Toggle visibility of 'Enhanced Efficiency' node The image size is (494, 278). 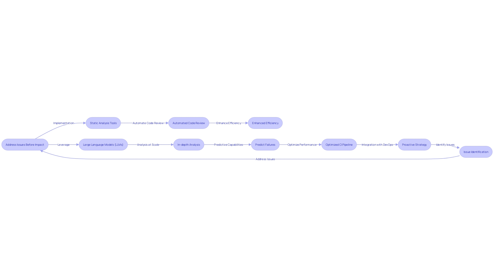point(265,123)
